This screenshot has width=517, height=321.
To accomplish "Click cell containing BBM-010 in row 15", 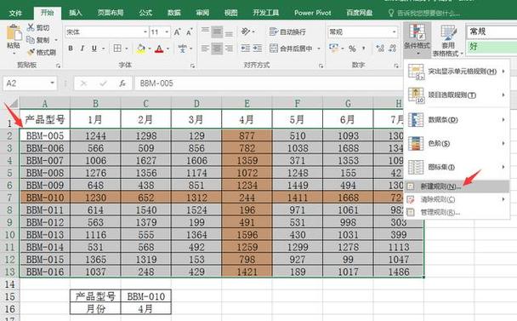I will (146, 296).
